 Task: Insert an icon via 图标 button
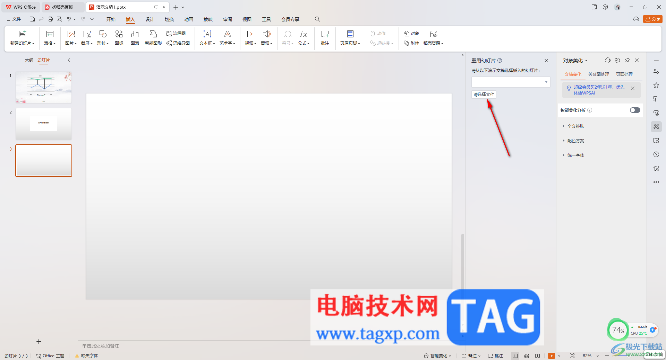[119, 38]
